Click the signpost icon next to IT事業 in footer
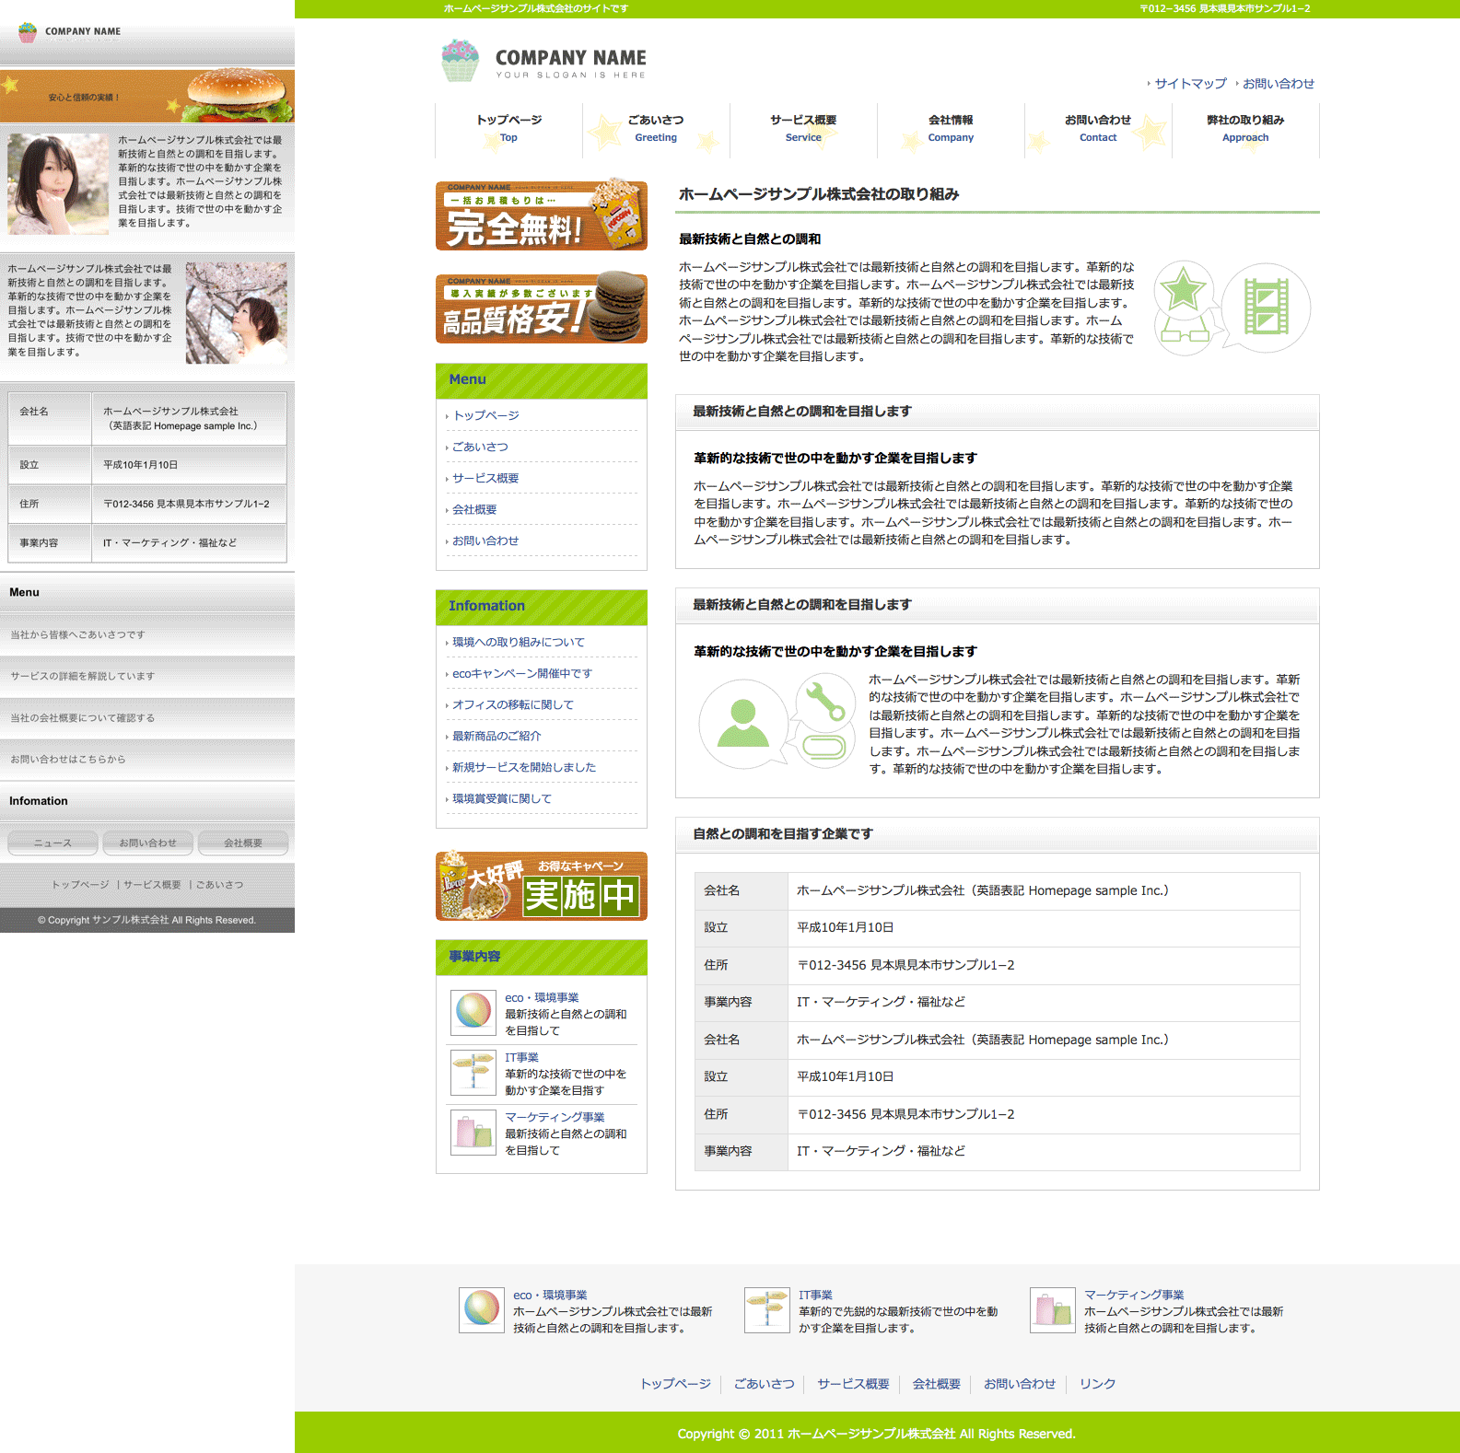 (x=766, y=1309)
